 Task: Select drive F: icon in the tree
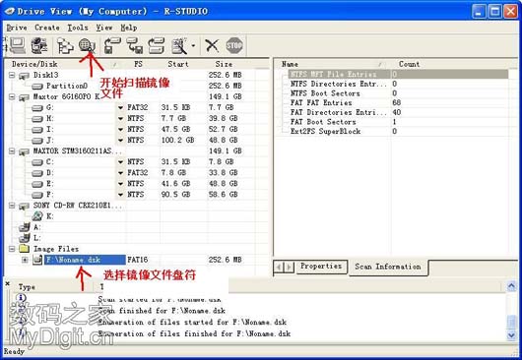click(37, 195)
